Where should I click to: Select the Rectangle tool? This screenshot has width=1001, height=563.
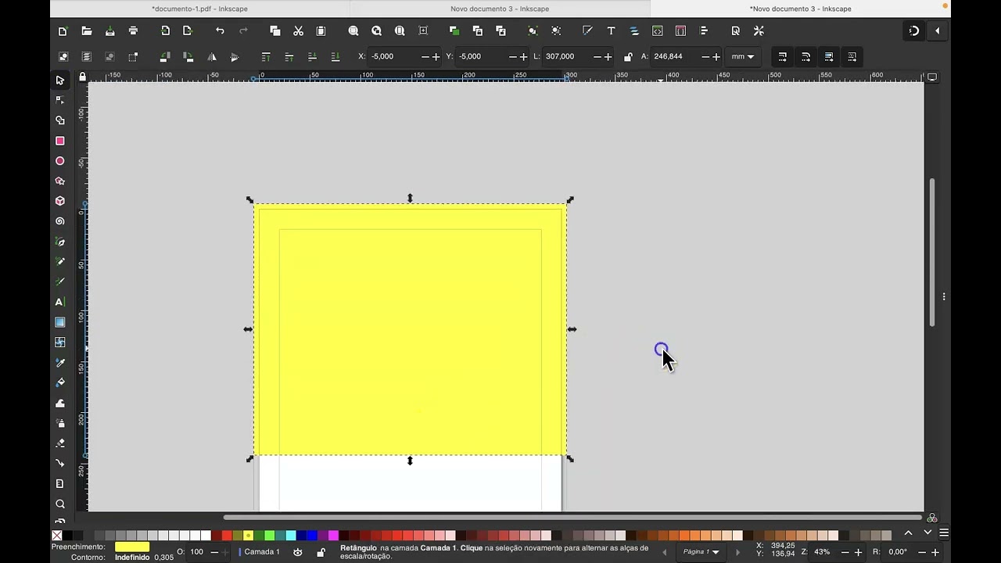click(60, 141)
